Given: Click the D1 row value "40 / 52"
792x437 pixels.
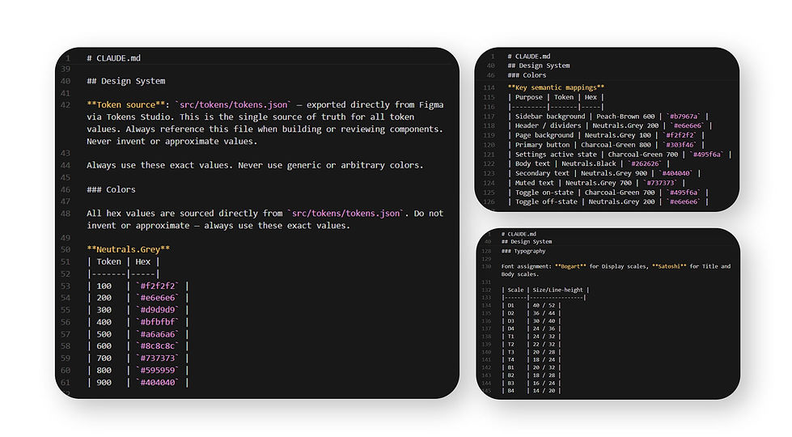Looking at the screenshot, I should (544, 306).
